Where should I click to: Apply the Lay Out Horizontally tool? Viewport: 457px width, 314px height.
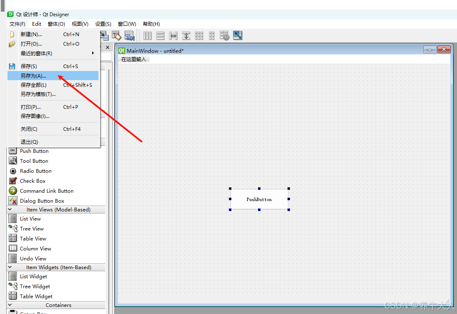coord(147,36)
